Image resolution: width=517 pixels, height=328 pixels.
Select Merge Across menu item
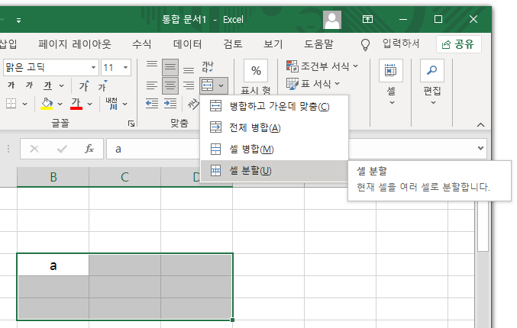(274, 127)
